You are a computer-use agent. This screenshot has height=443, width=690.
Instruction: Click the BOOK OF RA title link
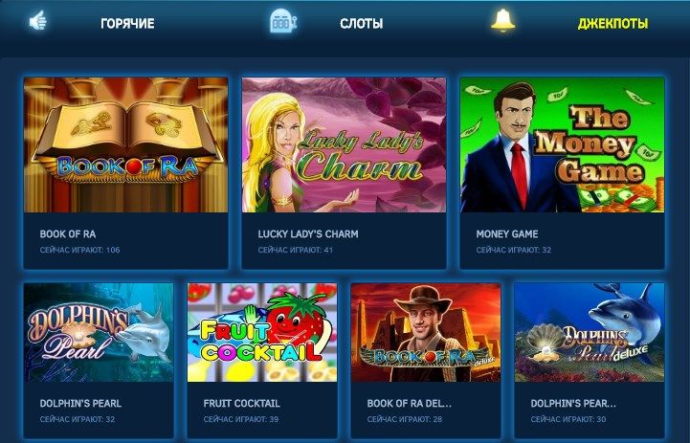[68, 234]
